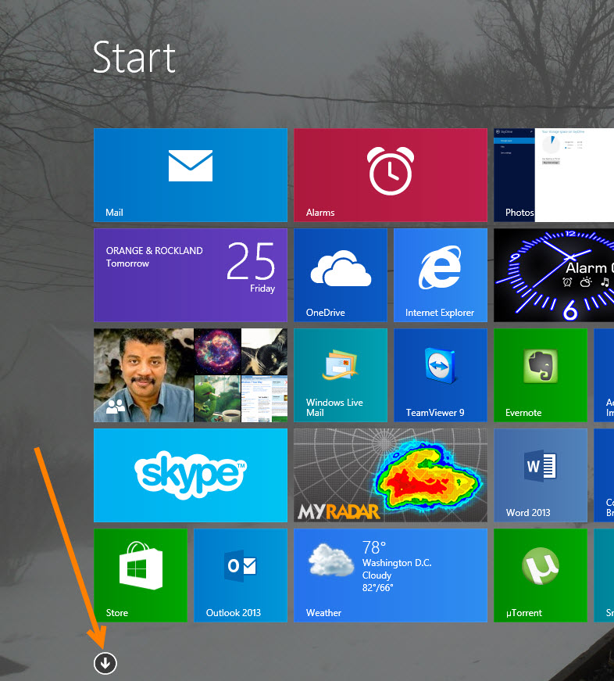The image size is (614, 681).
Task: Open the MyRadar weather radar tile
Action: (x=391, y=475)
